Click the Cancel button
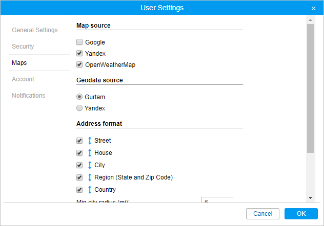Viewport: 324px width, 226px height. (x=262, y=214)
